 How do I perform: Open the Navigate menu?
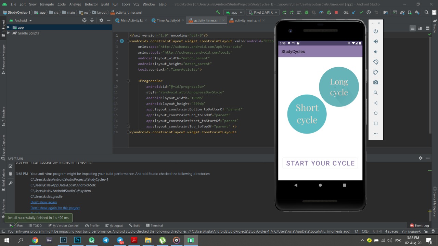[x=47, y=4]
